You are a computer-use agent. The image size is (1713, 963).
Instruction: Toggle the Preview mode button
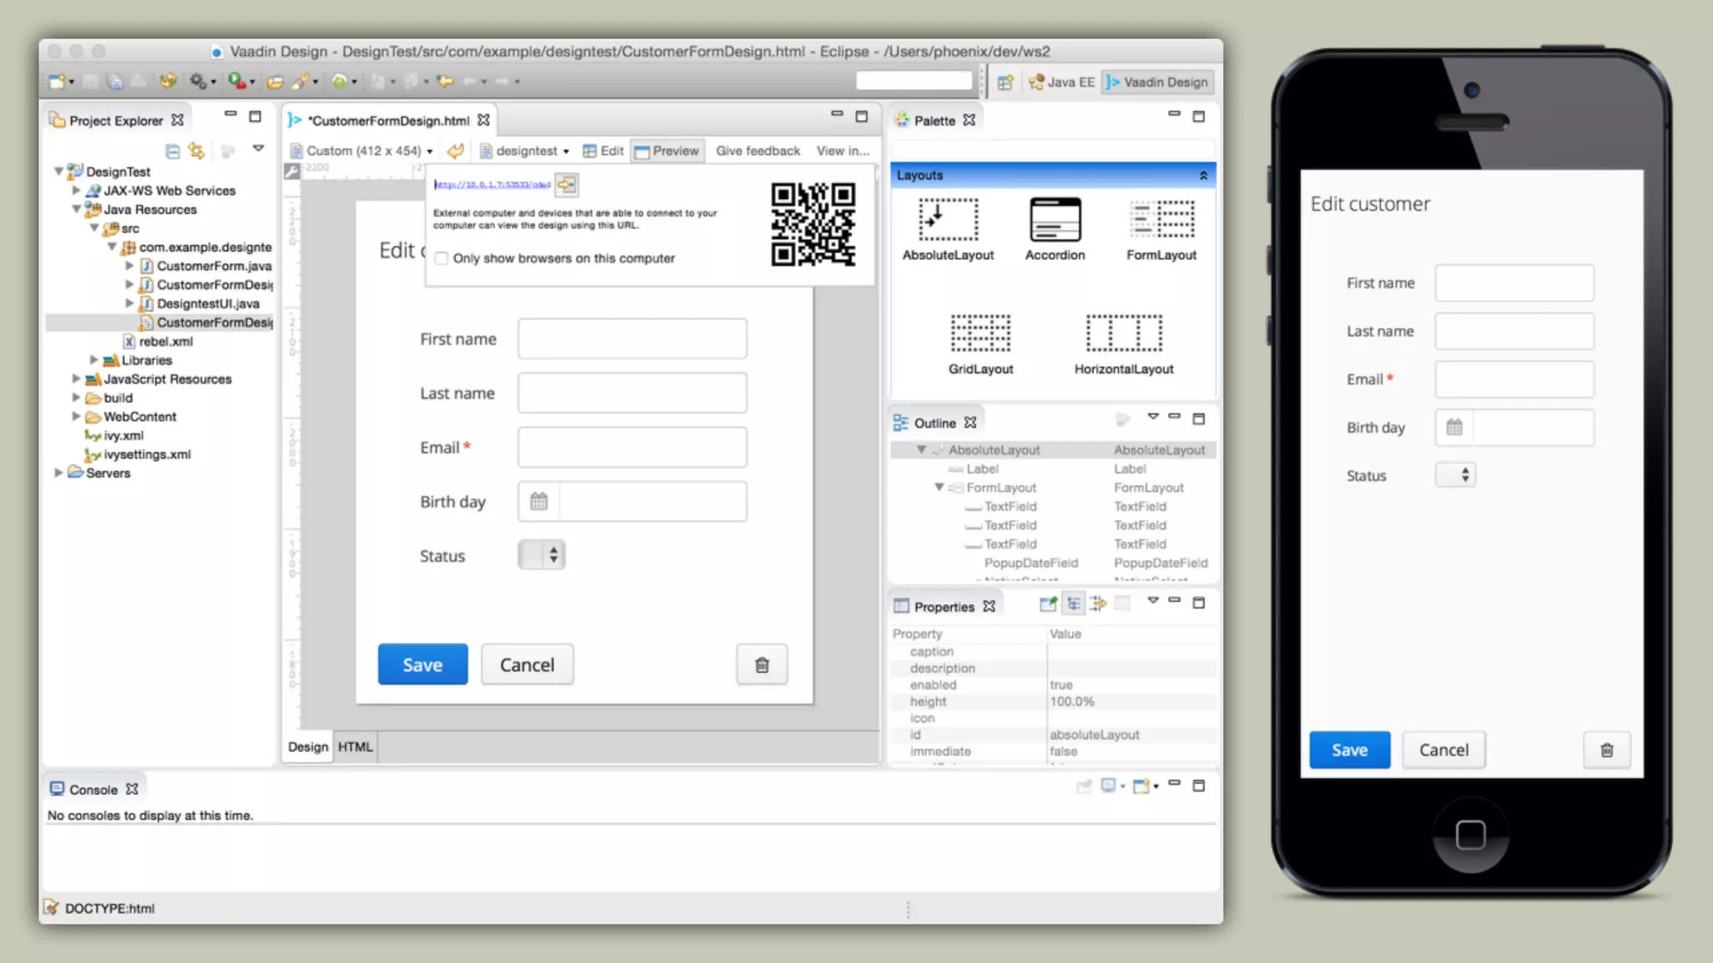click(667, 150)
